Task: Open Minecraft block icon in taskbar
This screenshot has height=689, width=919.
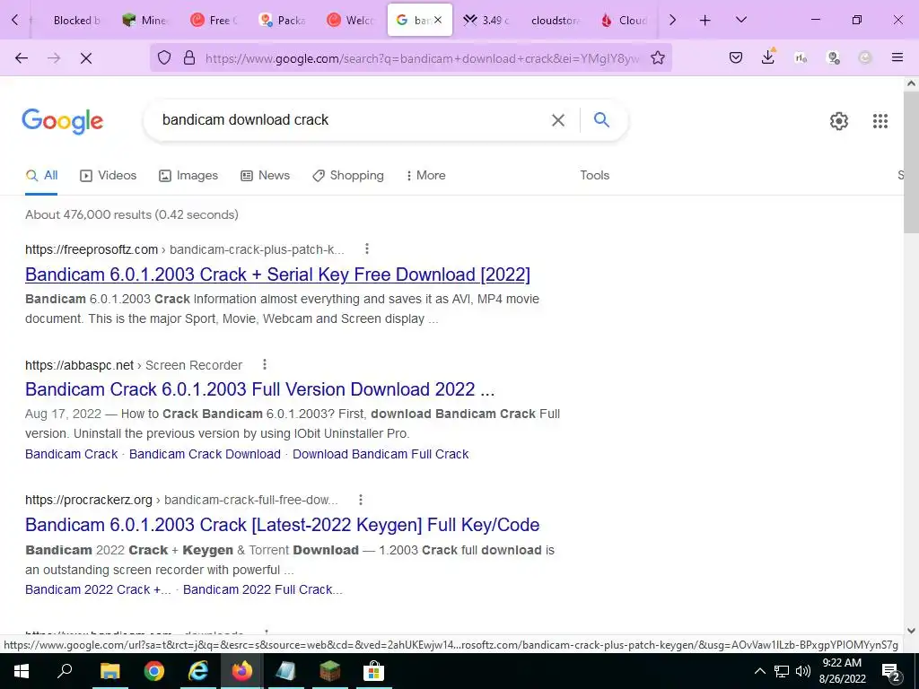Action: (329, 671)
